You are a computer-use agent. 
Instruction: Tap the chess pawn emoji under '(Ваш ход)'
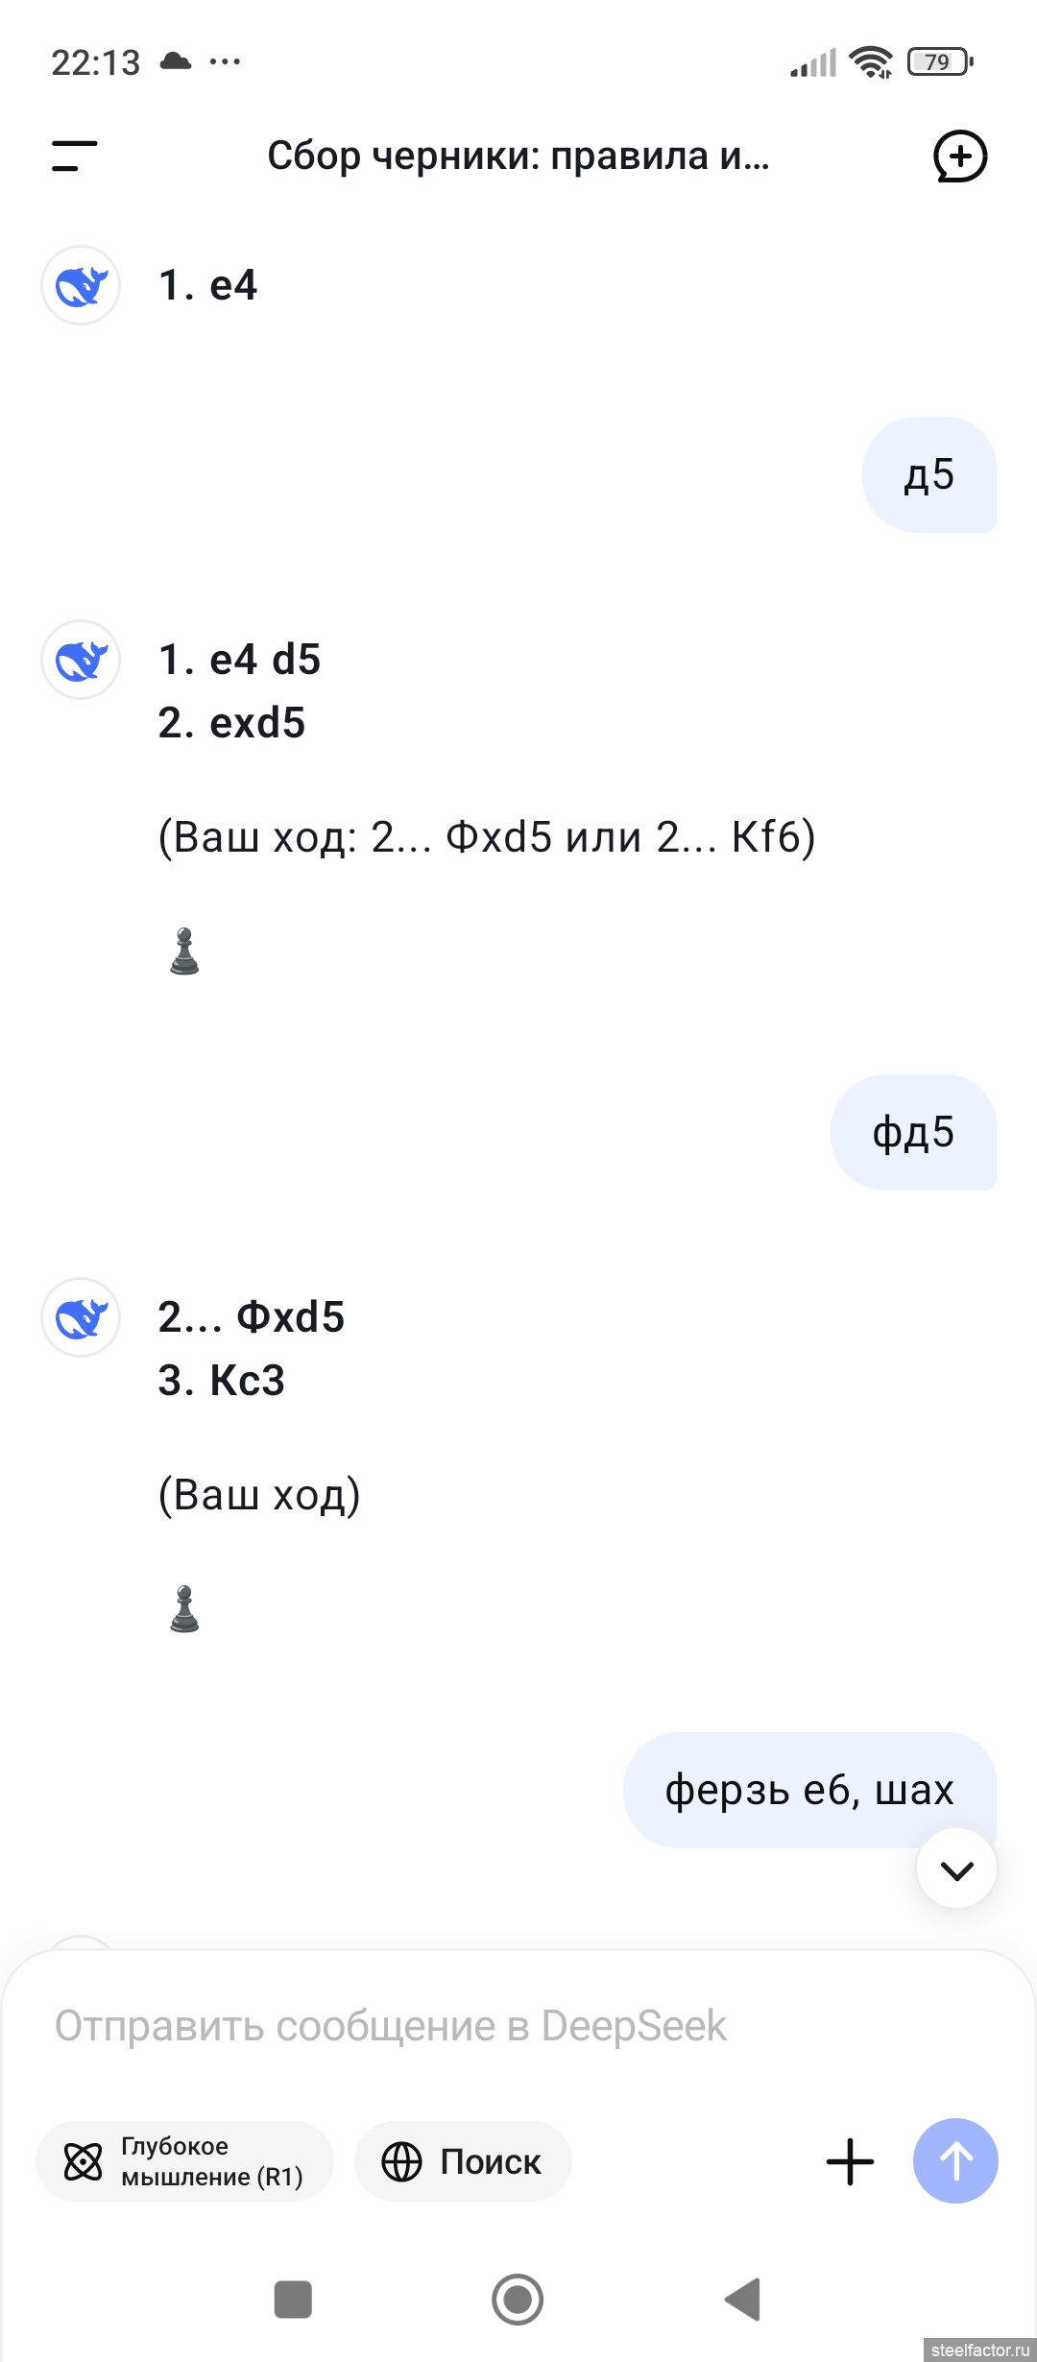click(x=184, y=1608)
